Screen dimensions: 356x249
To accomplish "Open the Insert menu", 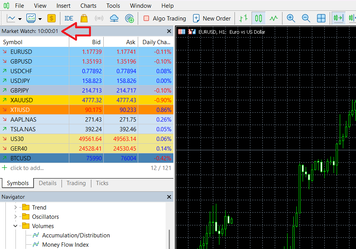I will pos(63,6).
